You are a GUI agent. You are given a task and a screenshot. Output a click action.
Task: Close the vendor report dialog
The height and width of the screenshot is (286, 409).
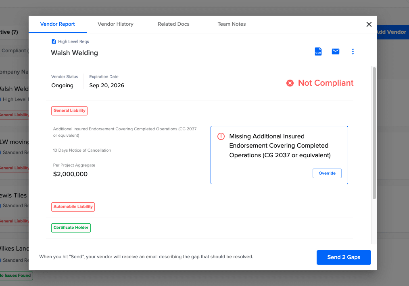tap(369, 25)
